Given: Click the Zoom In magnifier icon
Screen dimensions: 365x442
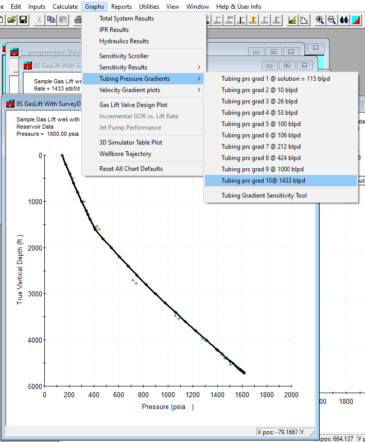Looking at the screenshot, I should pyautogui.click(x=320, y=20).
